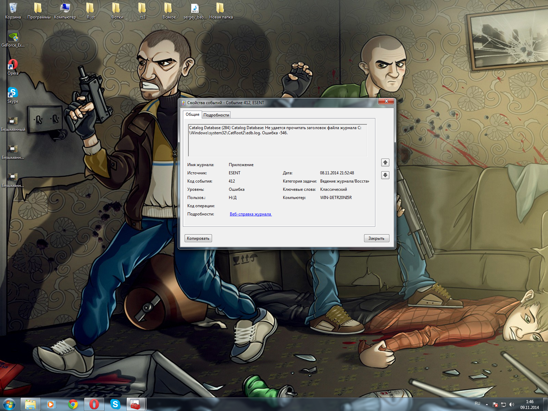Open Windows Explorer from taskbar
This screenshot has height=411, width=548.
[x=30, y=404]
